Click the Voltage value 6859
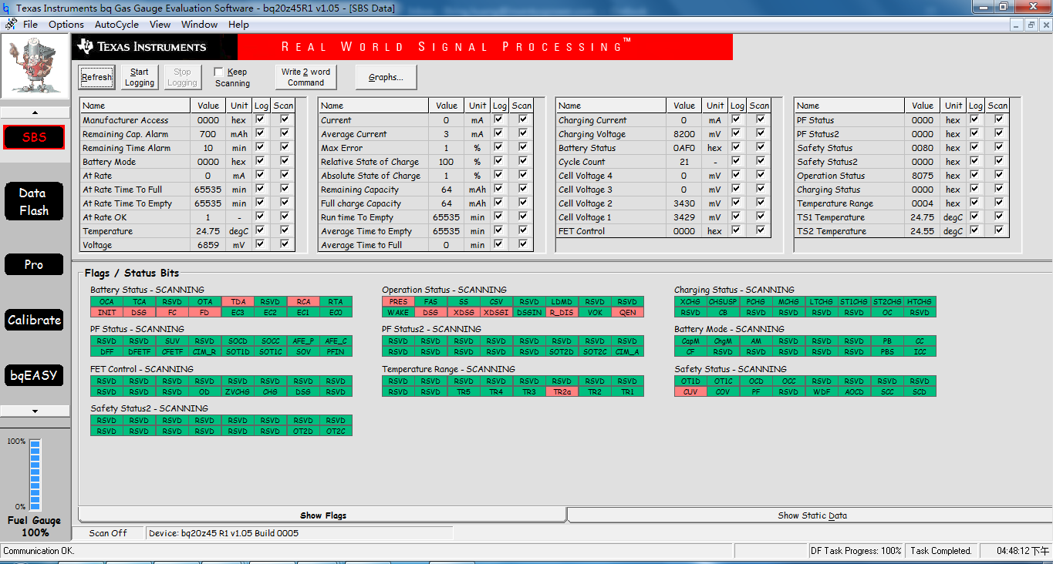Image resolution: width=1053 pixels, height=564 pixels. coord(208,245)
